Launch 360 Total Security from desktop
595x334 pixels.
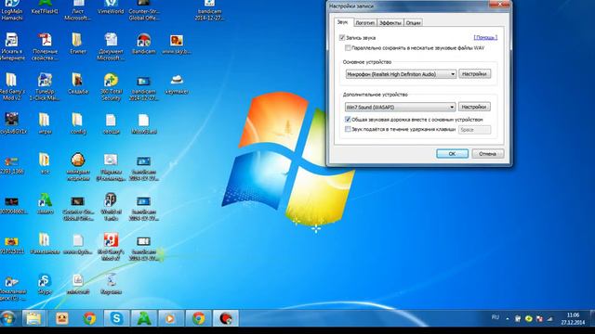tap(111, 86)
